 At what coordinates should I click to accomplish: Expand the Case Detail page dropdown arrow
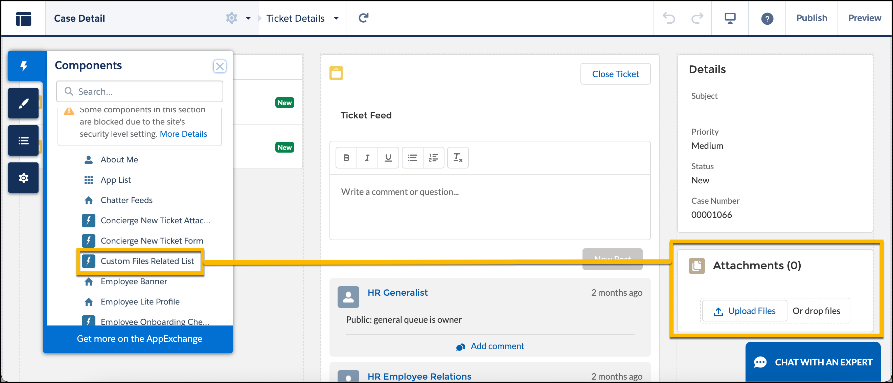248,18
